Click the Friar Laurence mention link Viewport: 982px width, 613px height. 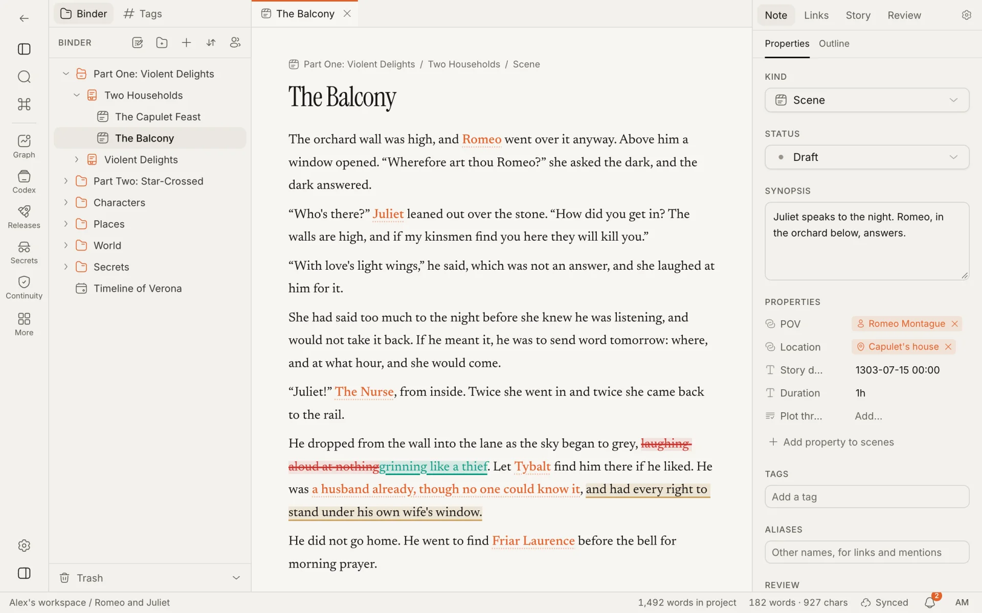tap(533, 541)
